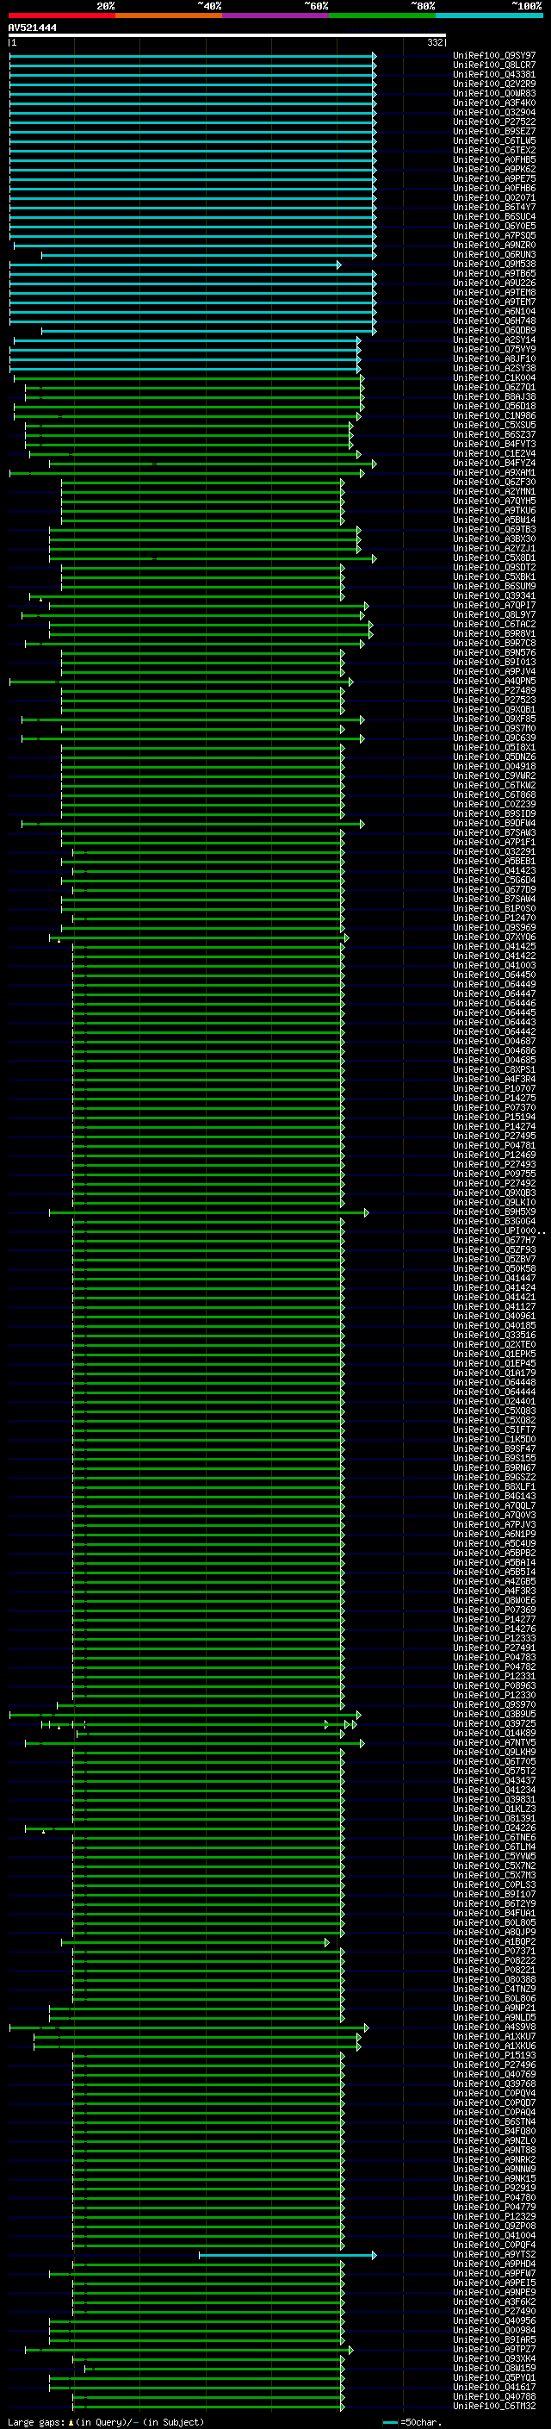551x2429 pixels.
Task: Open the last hit UniRef100_C6TM32
Action: pos(493,2407)
